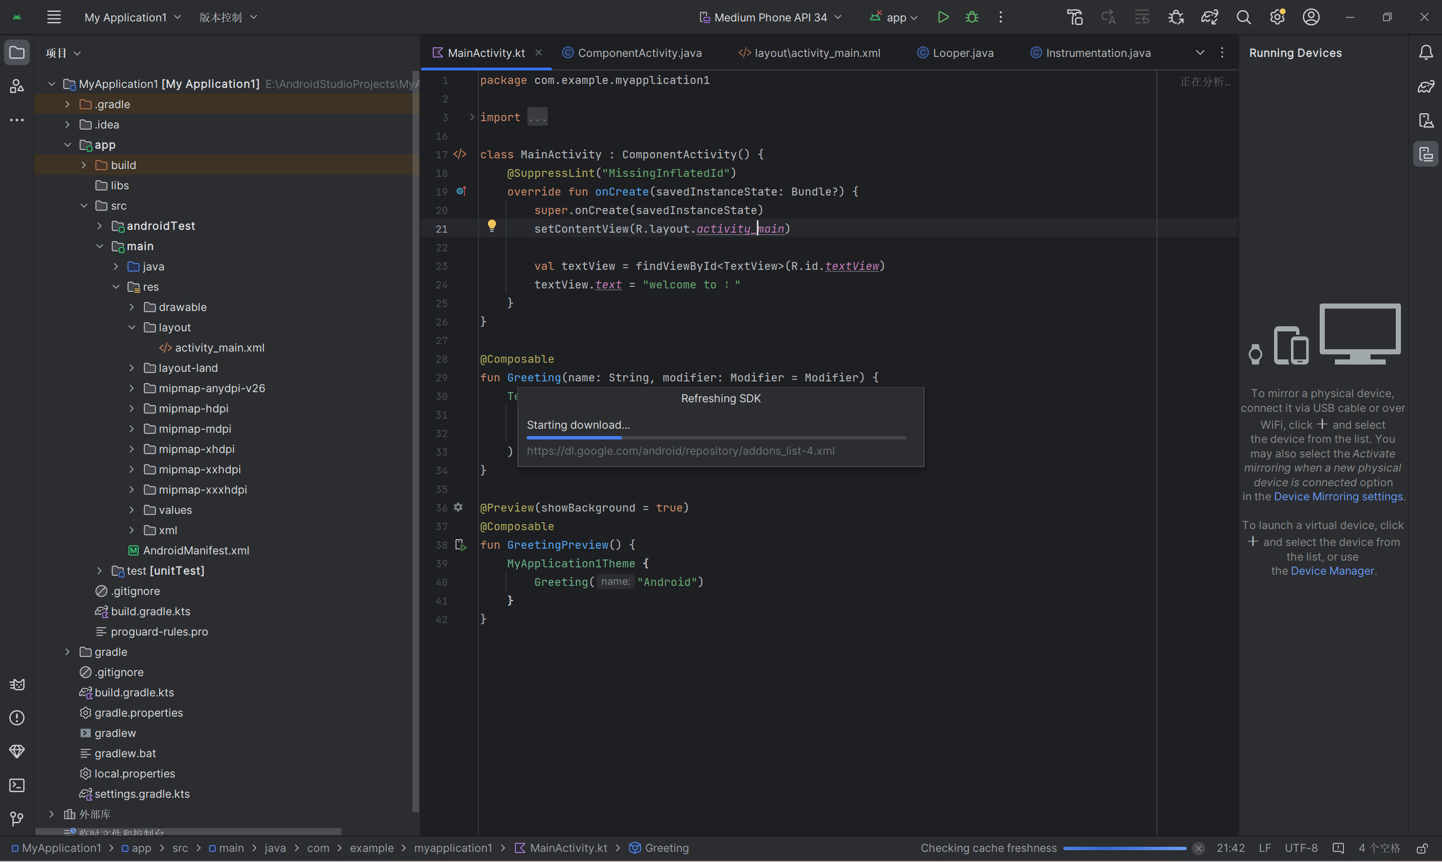Open the Notifications bell panel
This screenshot has height=862, width=1442.
point(1426,53)
